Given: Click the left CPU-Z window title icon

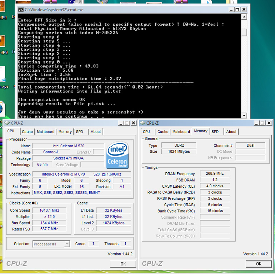Looking at the screenshot, I should pyautogui.click(x=7, y=123).
